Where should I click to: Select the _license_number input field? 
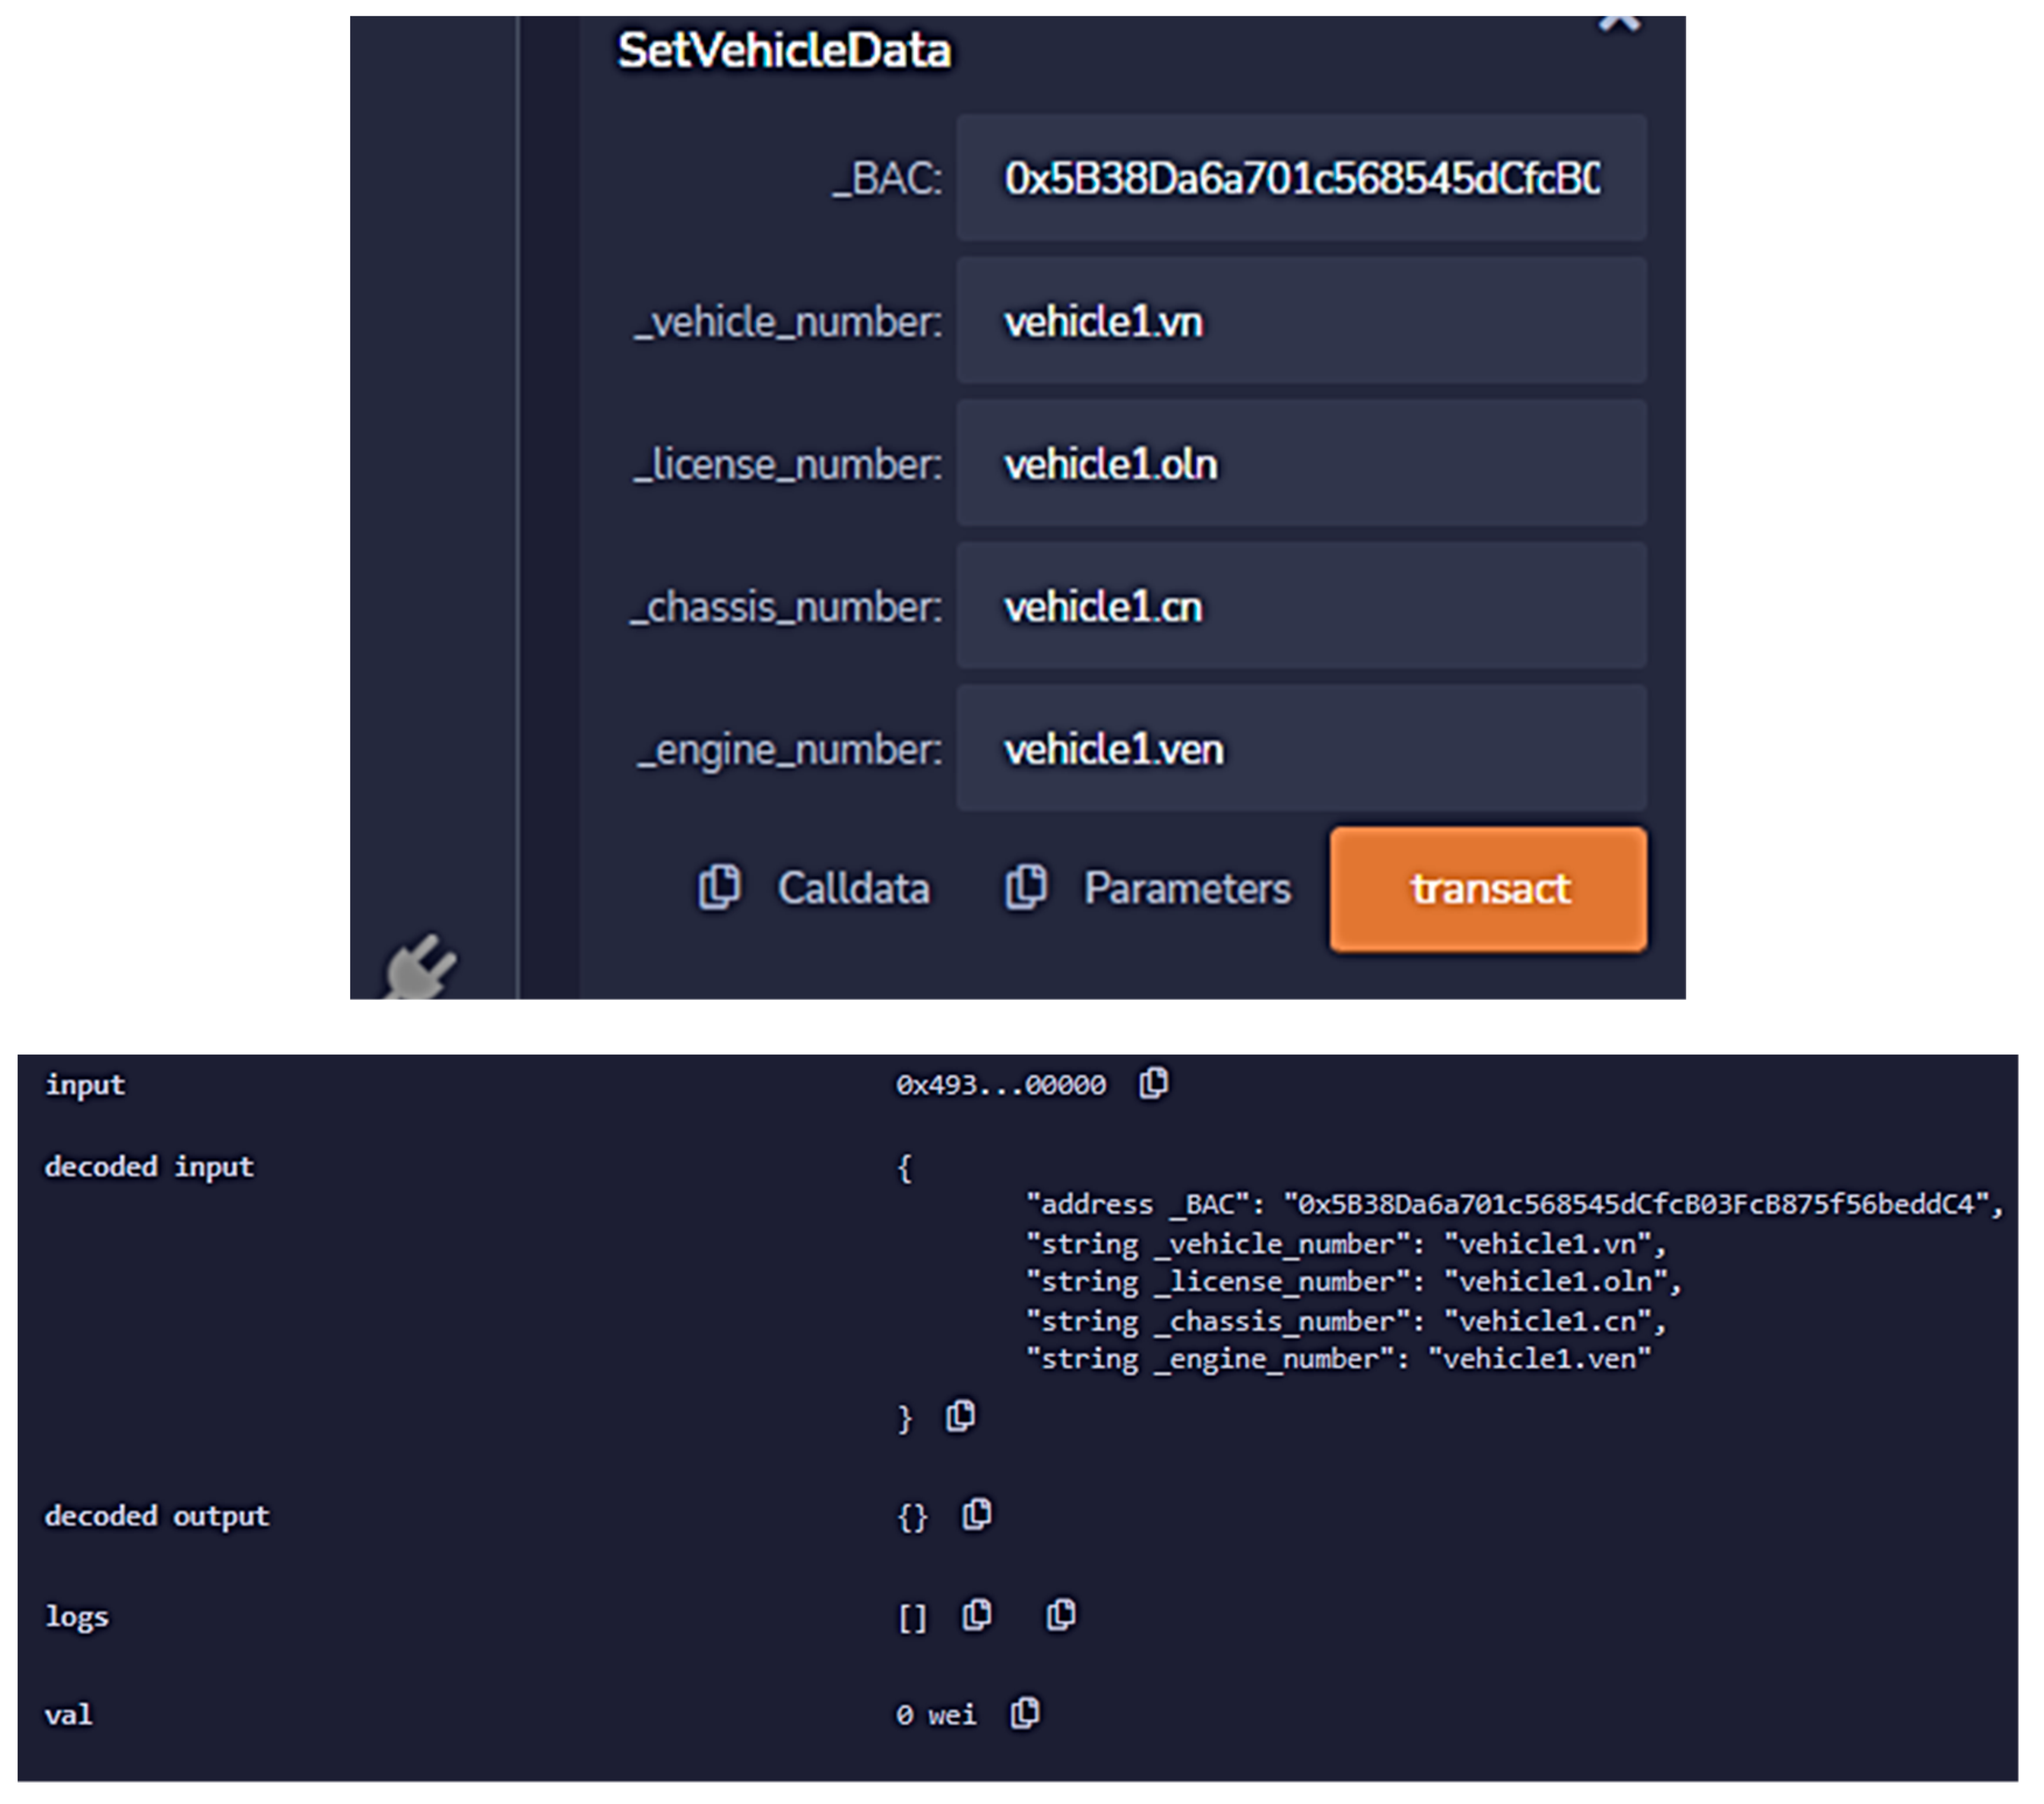[1300, 464]
